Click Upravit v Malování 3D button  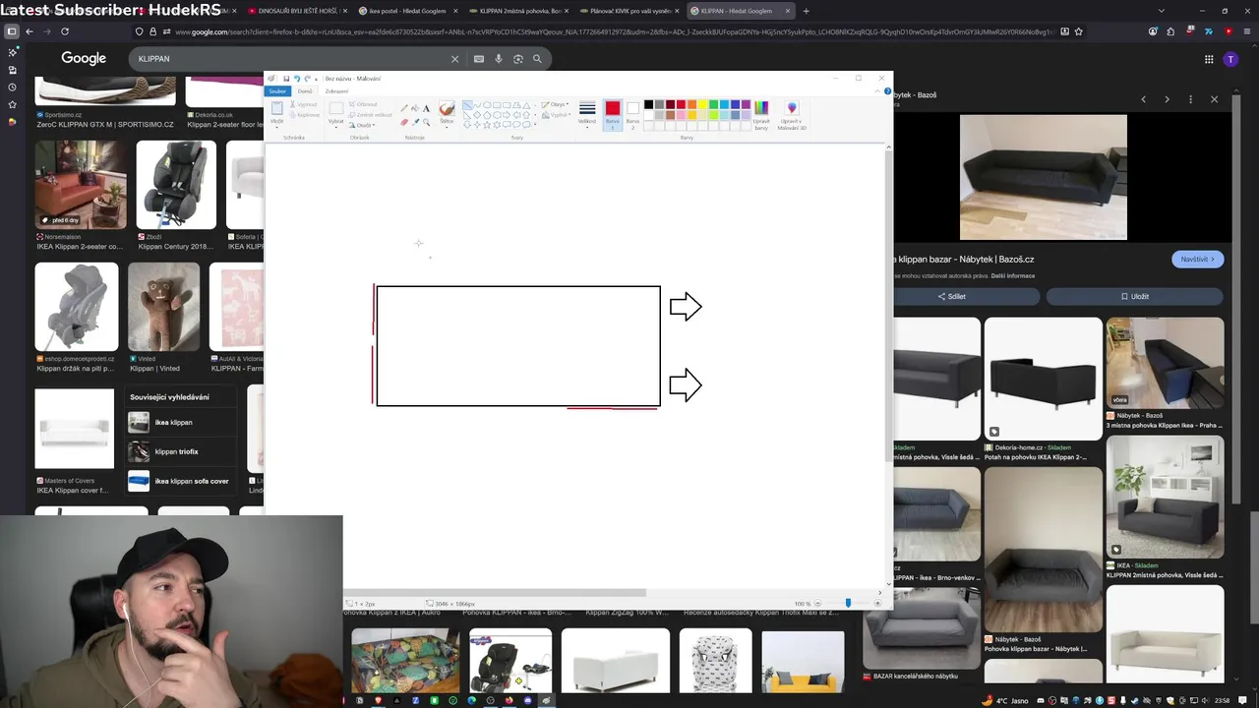(792, 114)
